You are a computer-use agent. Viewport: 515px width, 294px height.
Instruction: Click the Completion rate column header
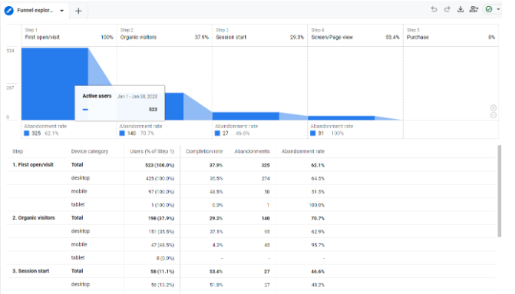204,151
